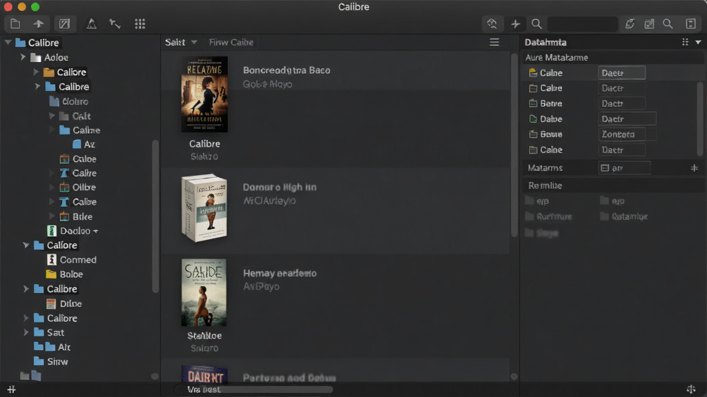
Task: Click the first book cover above Calibre caption
Action: click(204, 94)
